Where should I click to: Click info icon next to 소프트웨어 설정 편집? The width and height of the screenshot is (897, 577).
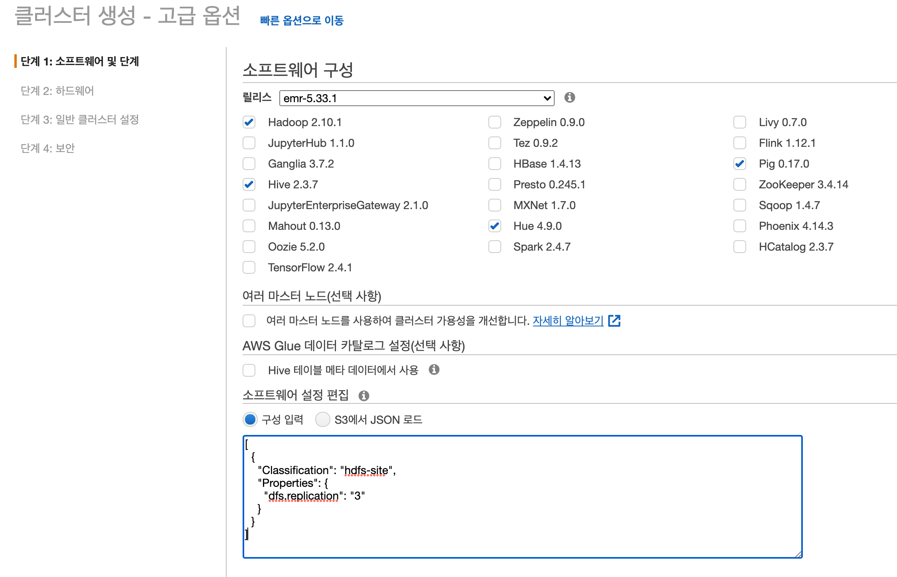(x=364, y=395)
